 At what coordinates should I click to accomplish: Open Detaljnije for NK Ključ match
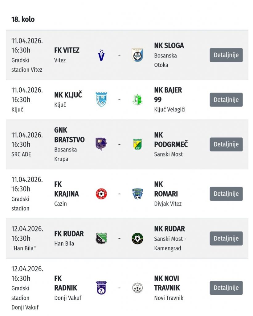point(226,100)
